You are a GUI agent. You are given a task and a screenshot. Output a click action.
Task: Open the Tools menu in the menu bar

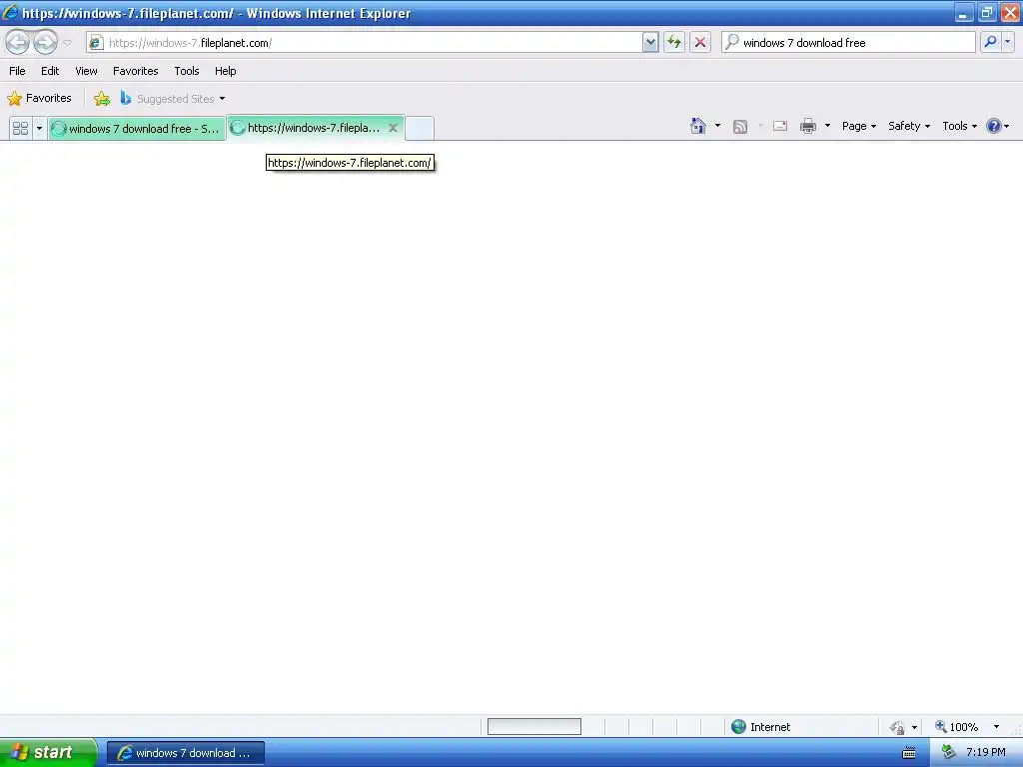(187, 71)
